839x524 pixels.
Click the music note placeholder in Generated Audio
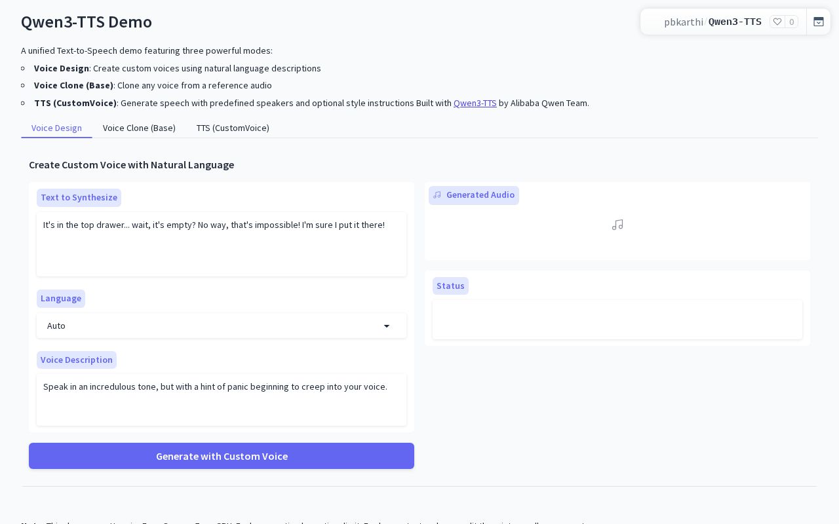coord(617,225)
